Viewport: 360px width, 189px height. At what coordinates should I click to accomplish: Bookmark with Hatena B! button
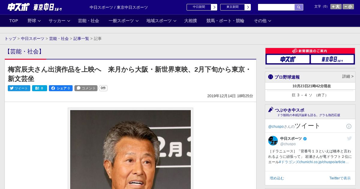[x=40, y=88]
